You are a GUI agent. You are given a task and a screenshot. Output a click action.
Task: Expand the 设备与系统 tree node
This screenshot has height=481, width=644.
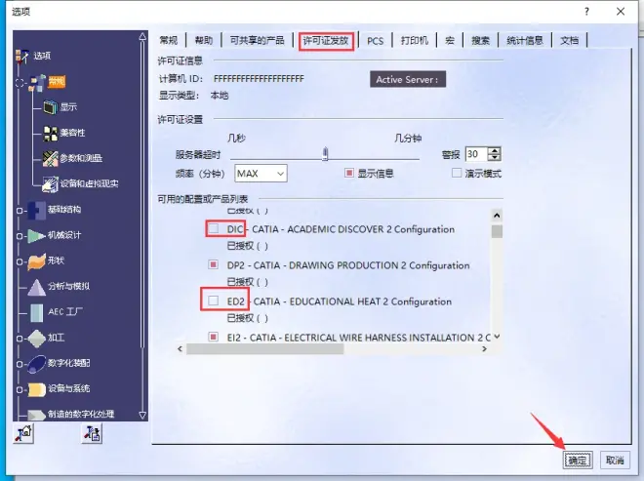tap(20, 389)
